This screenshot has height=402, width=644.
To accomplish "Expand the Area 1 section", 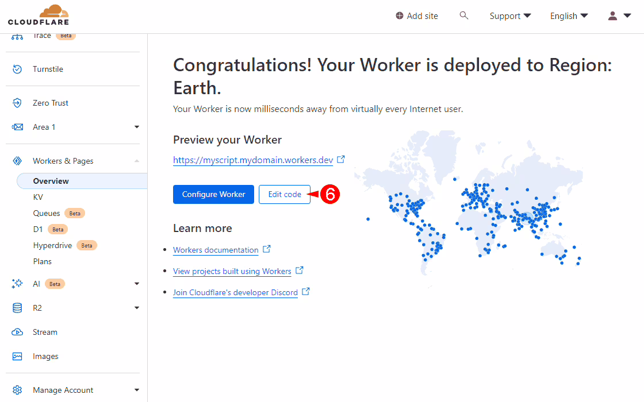I will pos(137,127).
